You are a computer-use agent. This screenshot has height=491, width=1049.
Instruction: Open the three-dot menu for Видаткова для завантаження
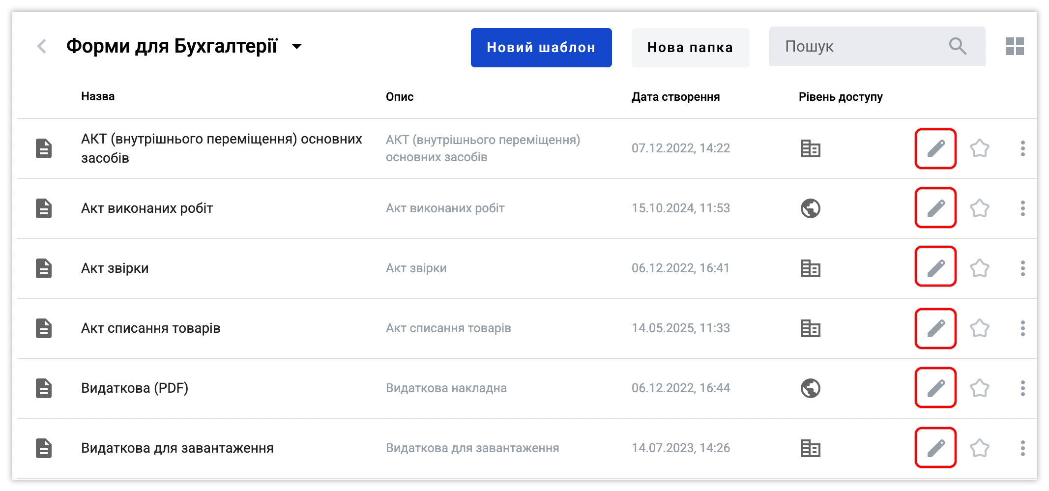1022,448
